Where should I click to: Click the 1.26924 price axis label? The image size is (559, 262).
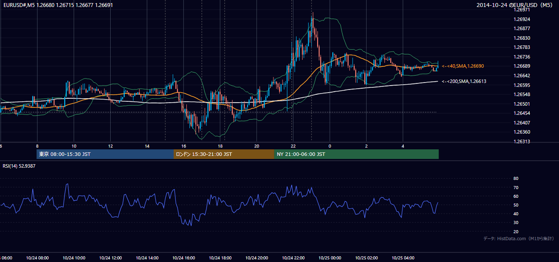point(522,19)
